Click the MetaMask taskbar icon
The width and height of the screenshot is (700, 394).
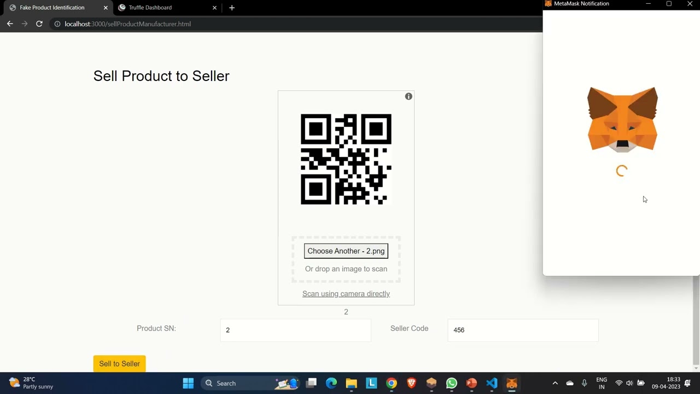pyautogui.click(x=511, y=383)
